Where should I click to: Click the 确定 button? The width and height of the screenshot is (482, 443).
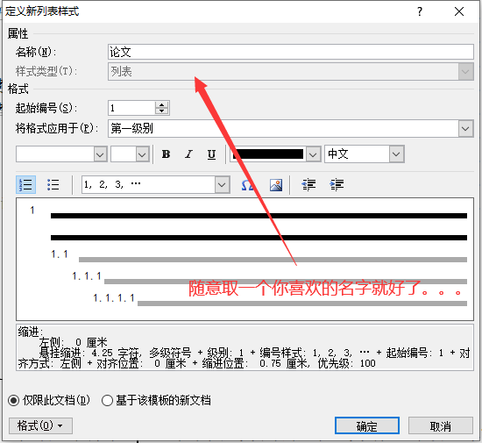pyautogui.click(x=367, y=425)
